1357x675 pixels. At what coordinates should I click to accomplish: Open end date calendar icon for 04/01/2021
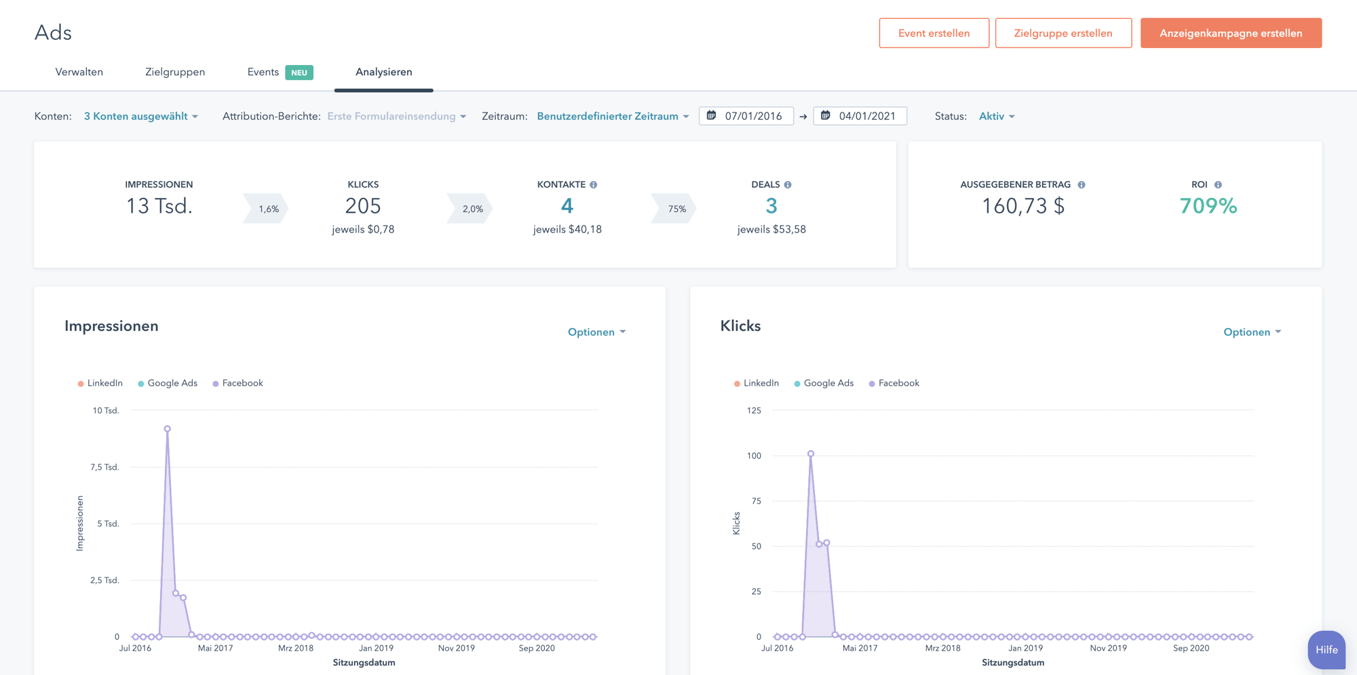[826, 116]
